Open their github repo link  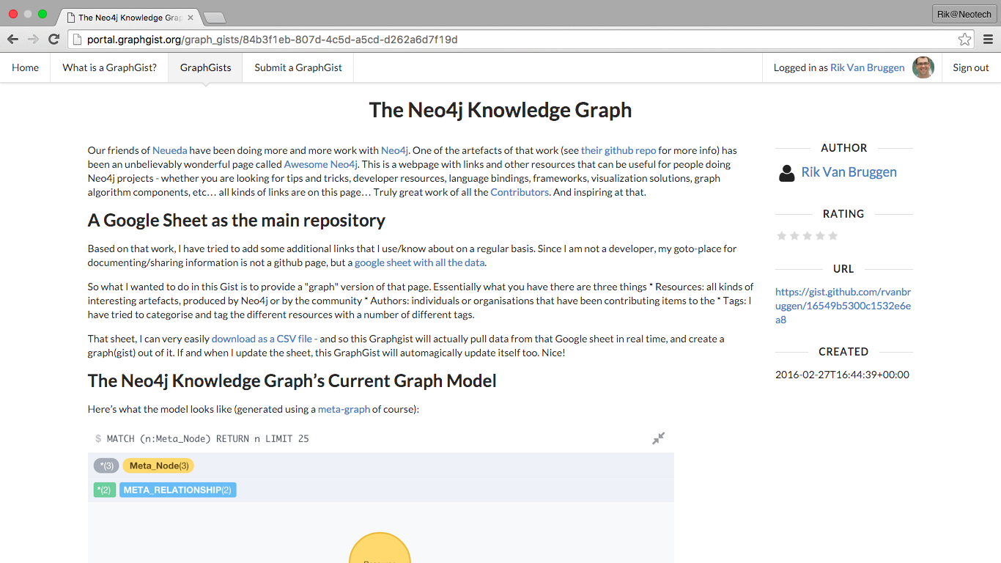point(618,150)
